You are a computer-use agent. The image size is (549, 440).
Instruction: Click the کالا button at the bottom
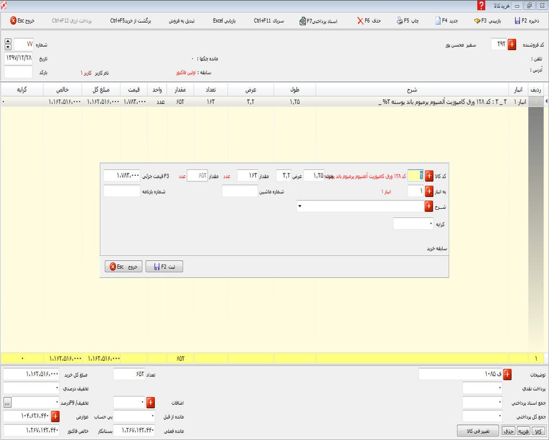(x=538, y=431)
